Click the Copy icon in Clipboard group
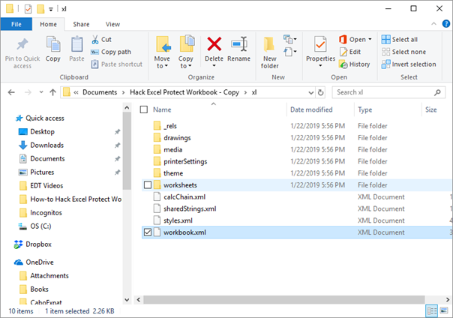Image resolution: width=453 pixels, height=318 pixels. (53, 44)
